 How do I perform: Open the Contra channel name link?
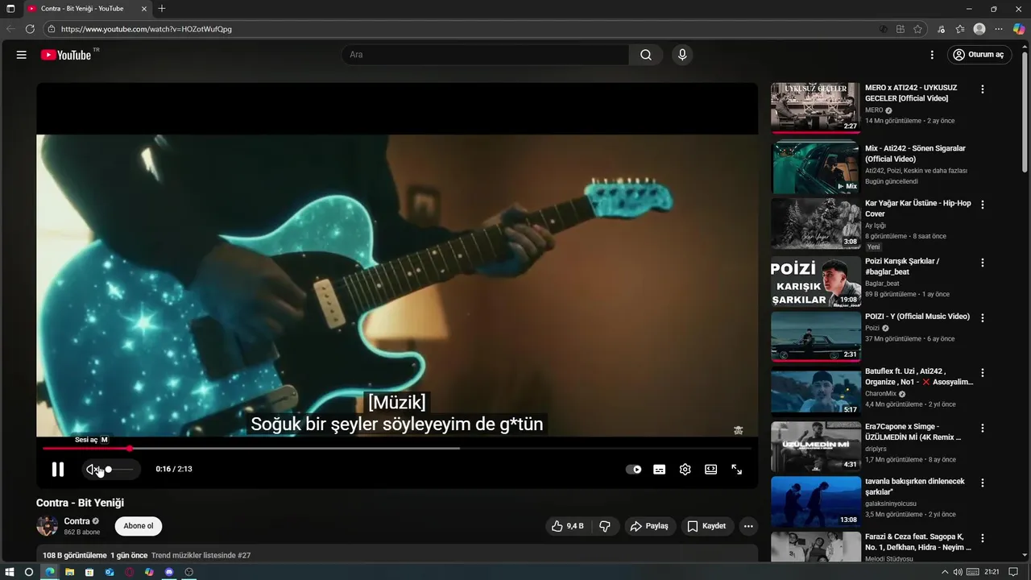(x=77, y=521)
